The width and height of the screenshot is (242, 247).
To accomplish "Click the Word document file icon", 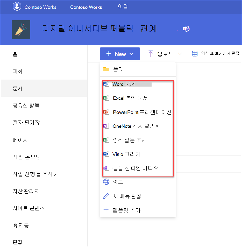I will point(106,84).
